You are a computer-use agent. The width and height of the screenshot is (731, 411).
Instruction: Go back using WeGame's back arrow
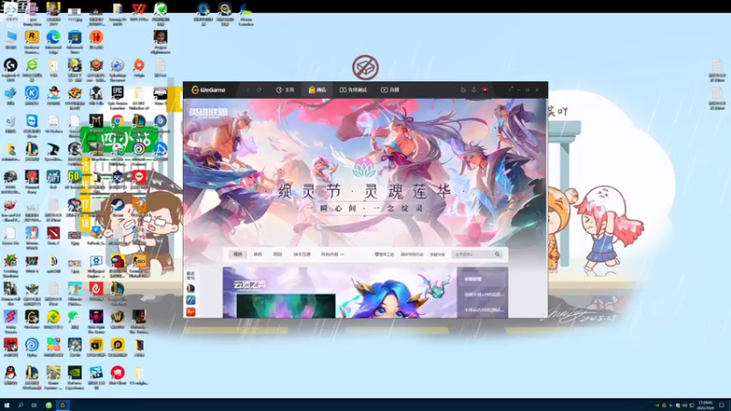click(248, 90)
